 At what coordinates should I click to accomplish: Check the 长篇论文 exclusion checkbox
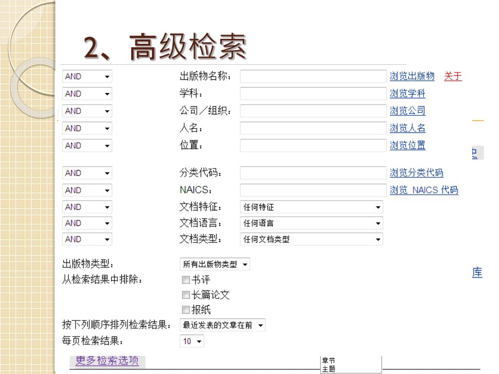(186, 295)
